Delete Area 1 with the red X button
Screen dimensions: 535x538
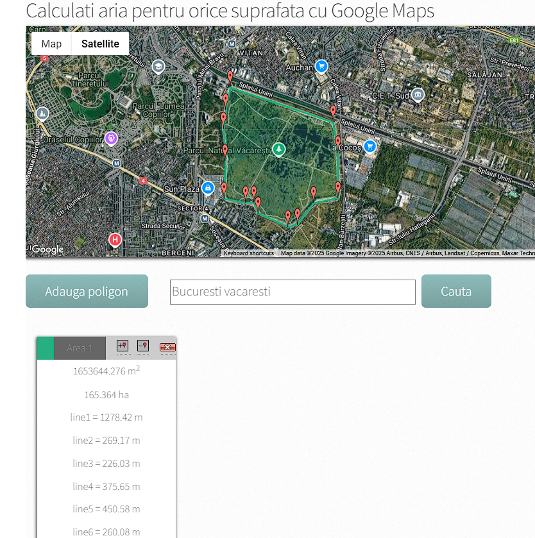pos(167,347)
